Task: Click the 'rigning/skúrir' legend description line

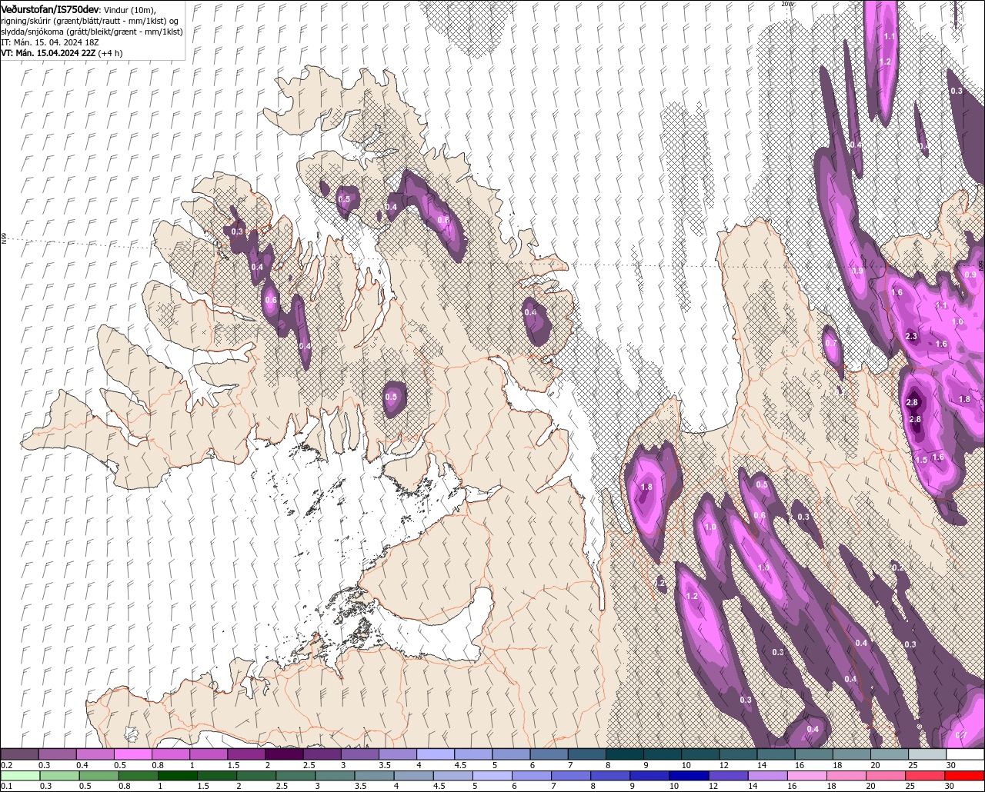Action: click(90, 21)
